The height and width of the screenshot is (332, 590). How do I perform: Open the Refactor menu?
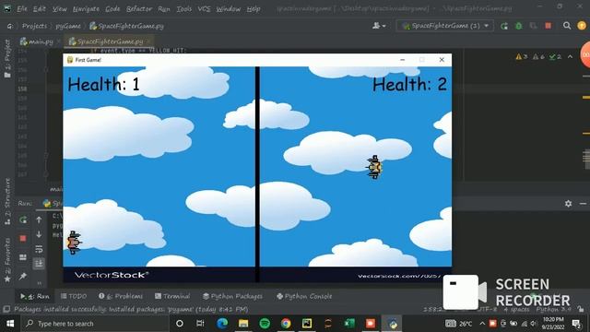139,8
